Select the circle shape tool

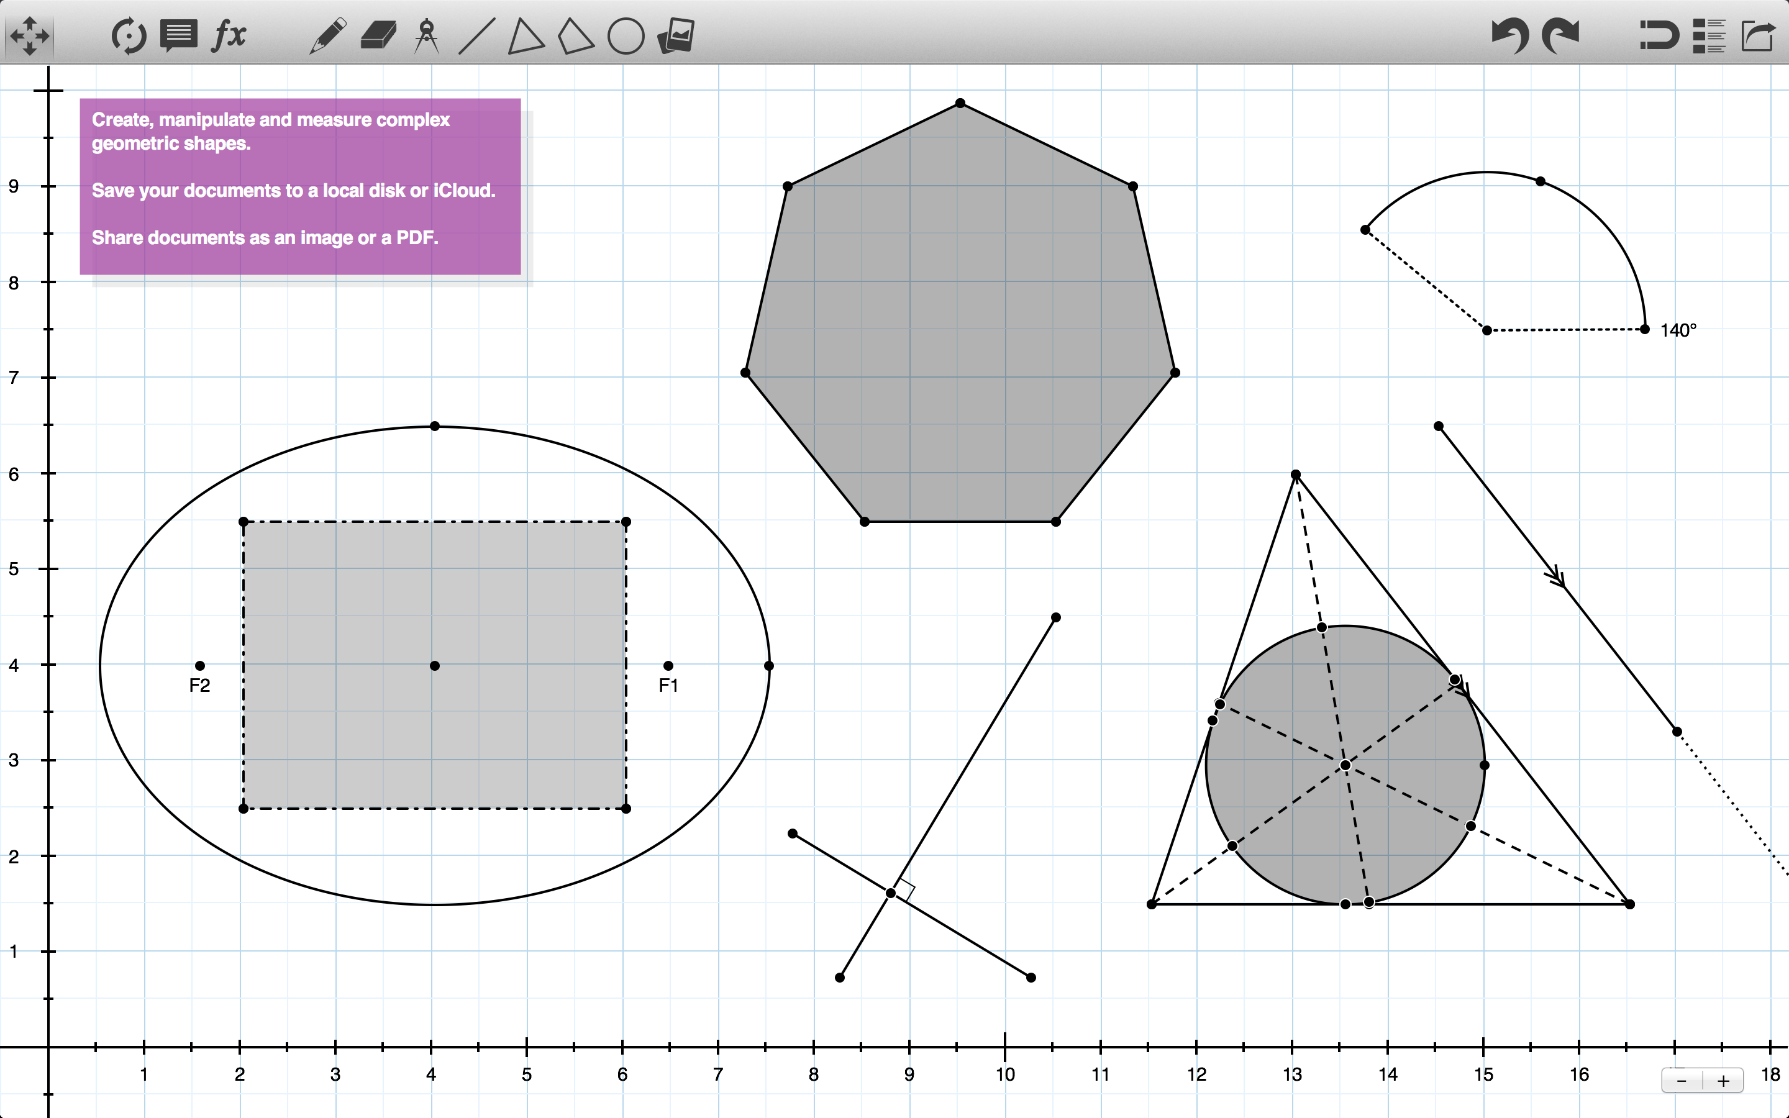[x=626, y=35]
